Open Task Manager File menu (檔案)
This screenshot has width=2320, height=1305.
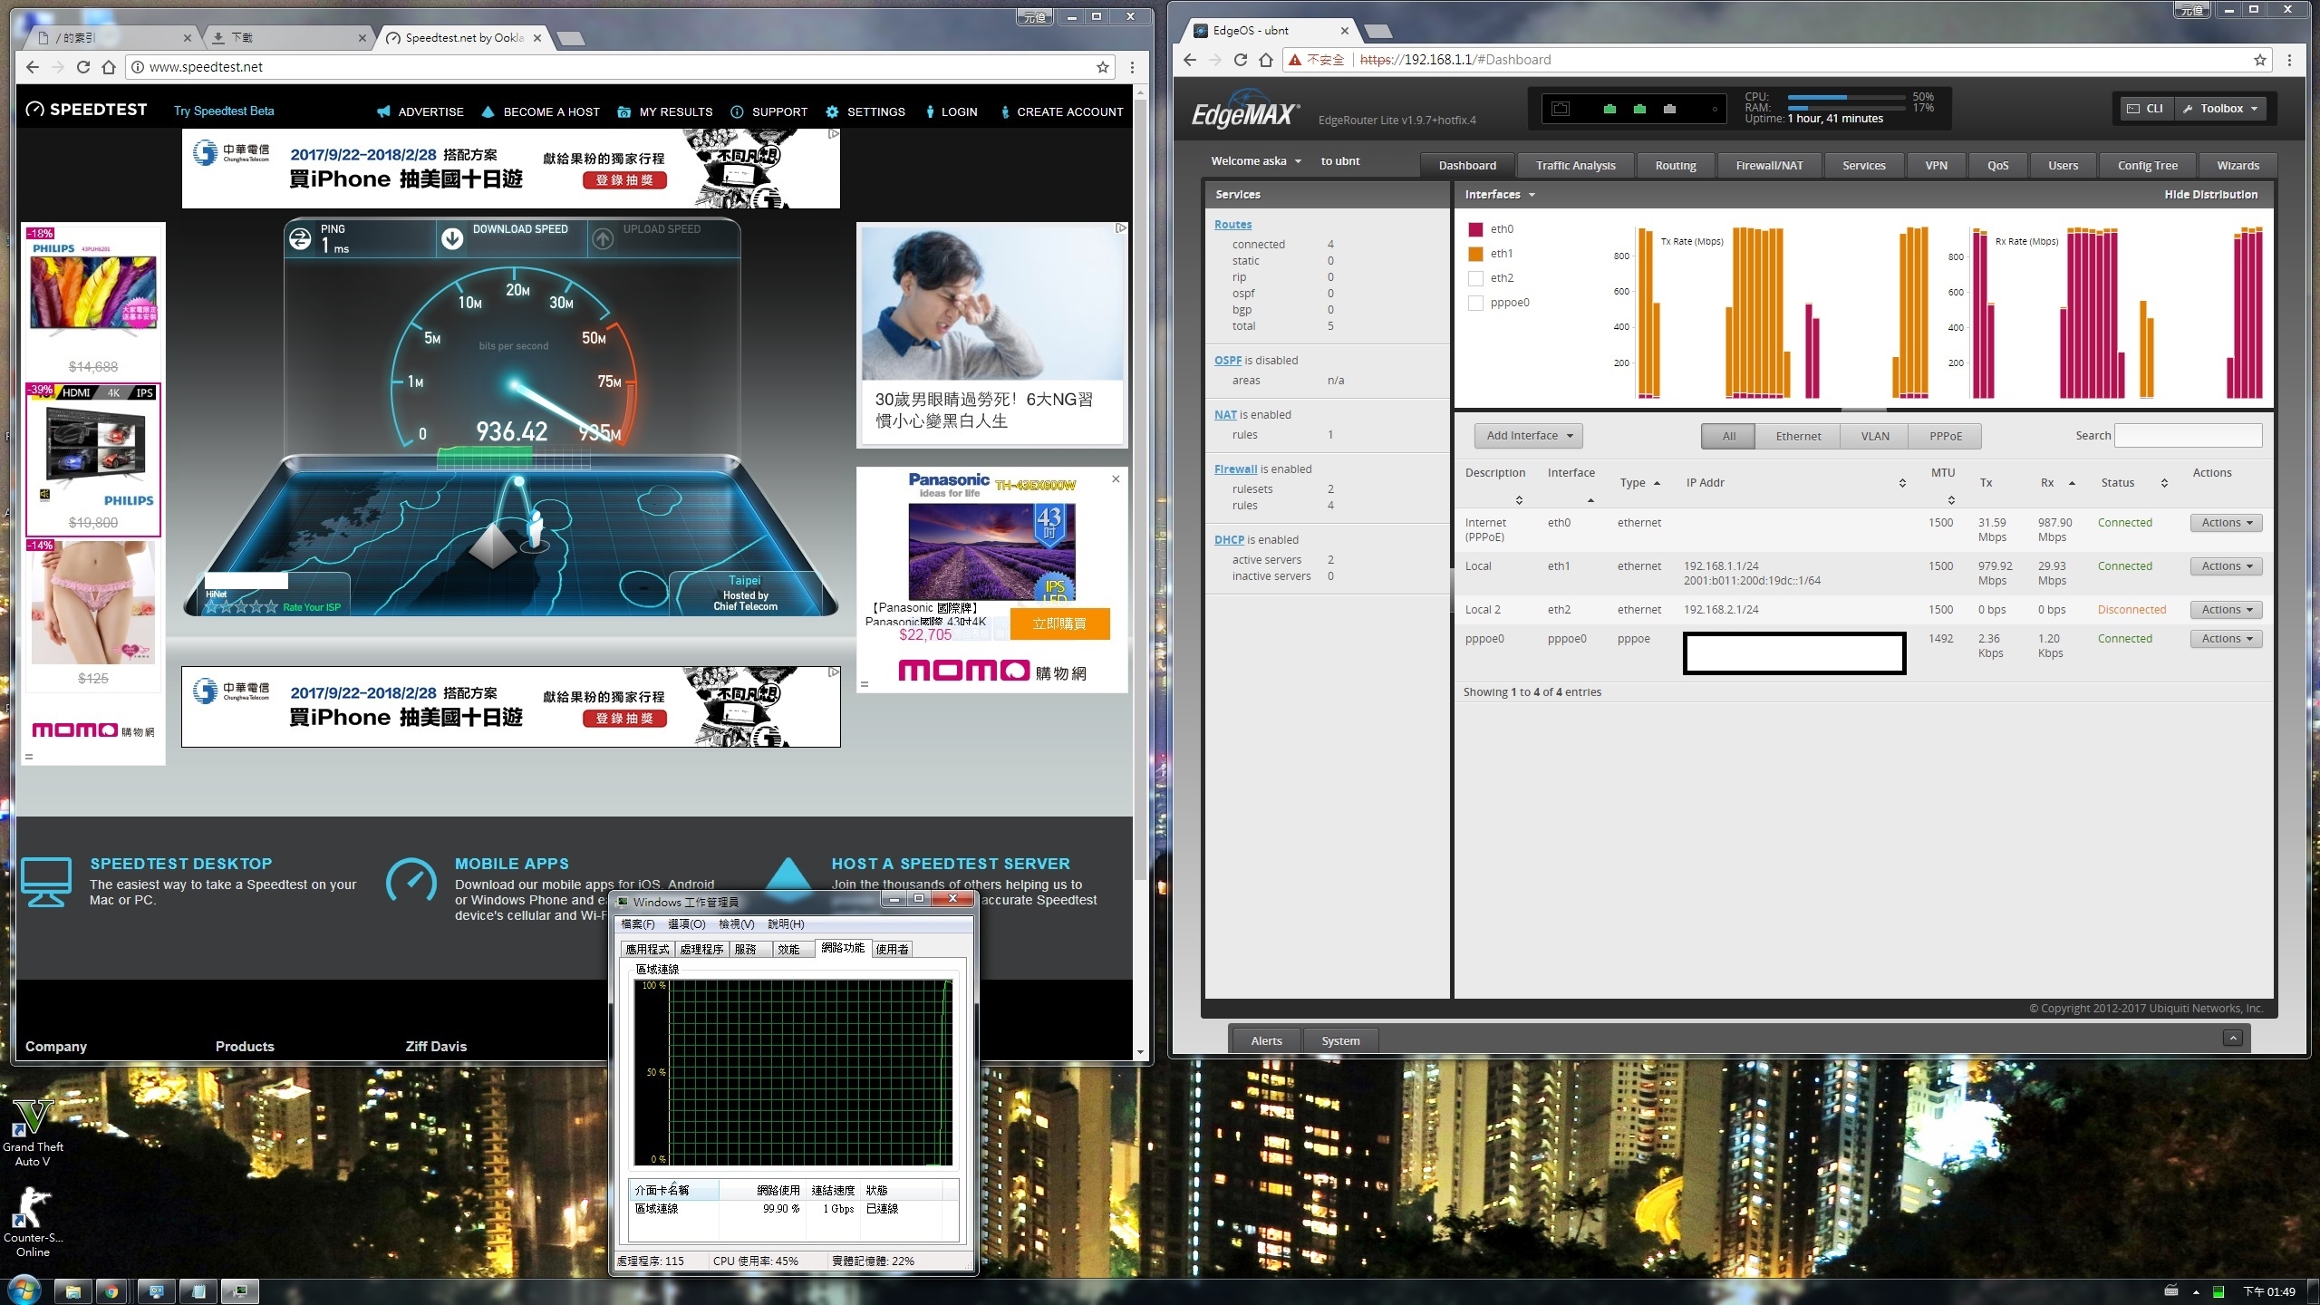(637, 924)
